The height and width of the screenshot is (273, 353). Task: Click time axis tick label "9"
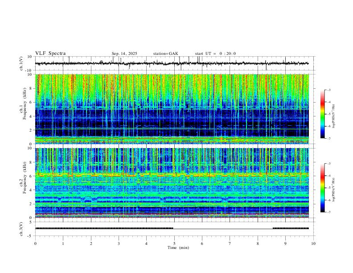285,244
